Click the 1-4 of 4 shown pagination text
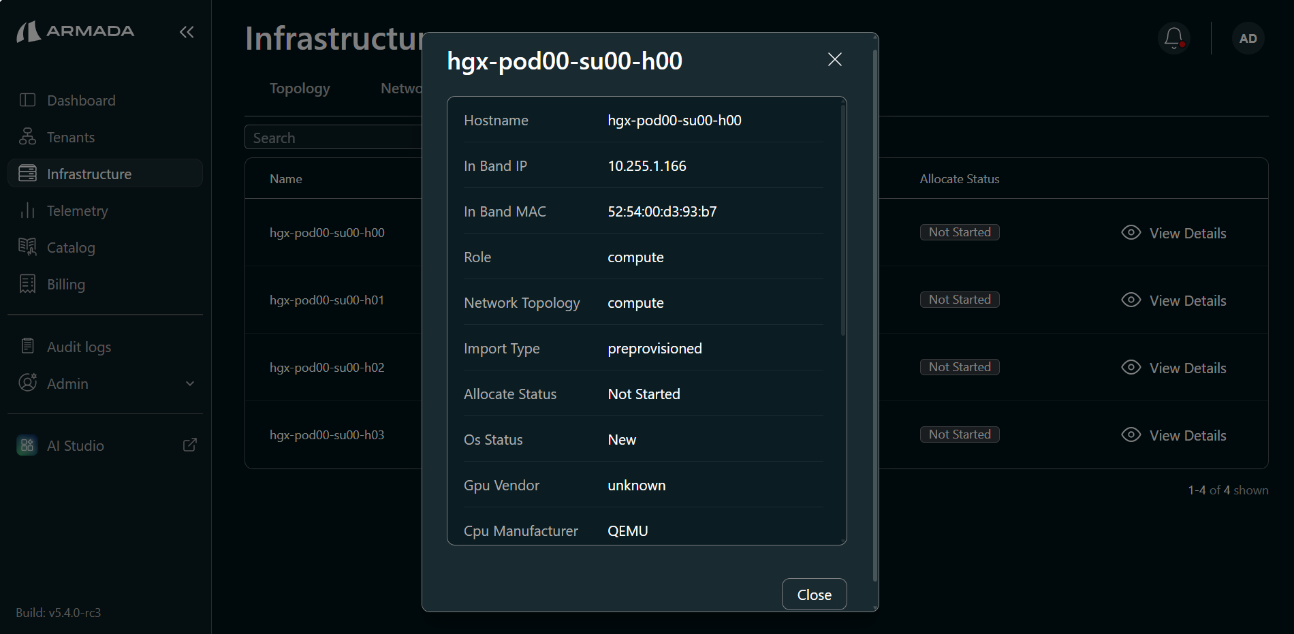The image size is (1294, 634). tap(1228, 490)
